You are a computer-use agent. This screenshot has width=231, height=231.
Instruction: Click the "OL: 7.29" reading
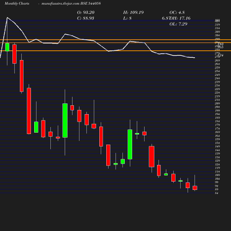tap(178, 24)
